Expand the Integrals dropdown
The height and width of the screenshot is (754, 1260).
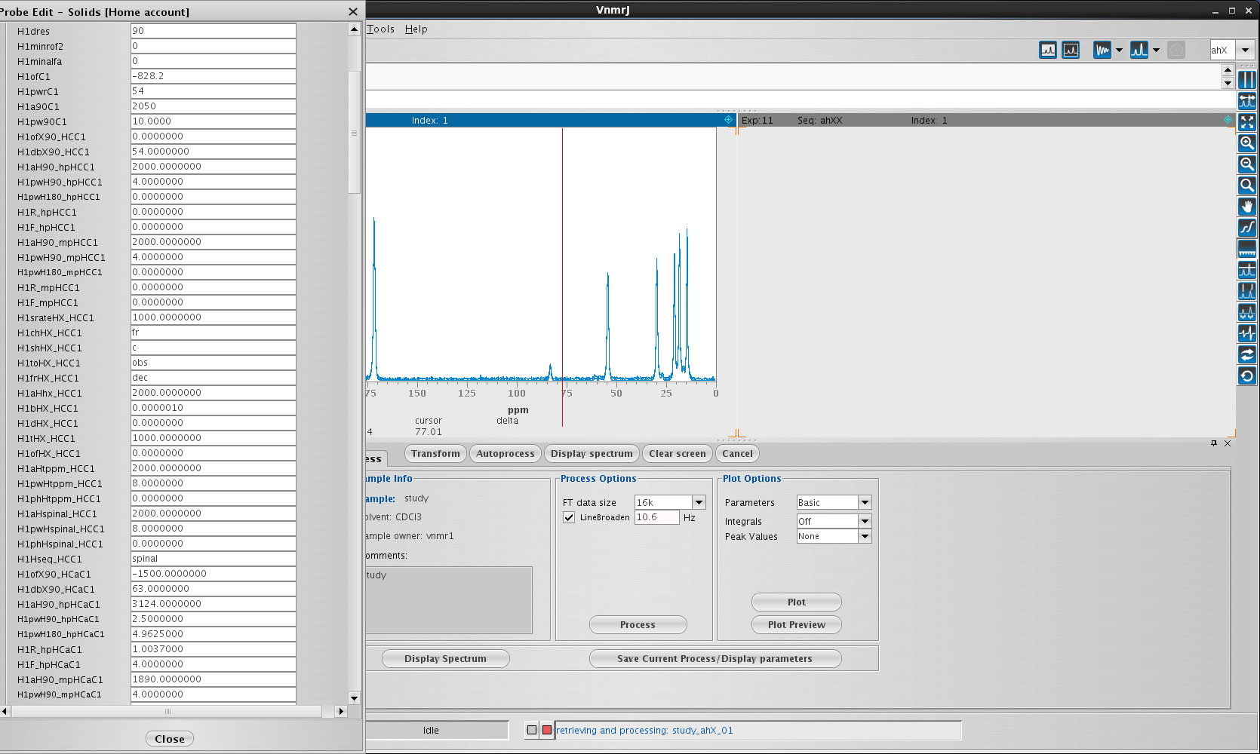[x=865, y=521]
